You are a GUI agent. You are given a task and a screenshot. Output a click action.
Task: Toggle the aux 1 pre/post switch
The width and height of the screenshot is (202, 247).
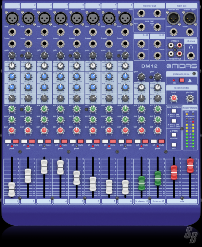point(174,111)
